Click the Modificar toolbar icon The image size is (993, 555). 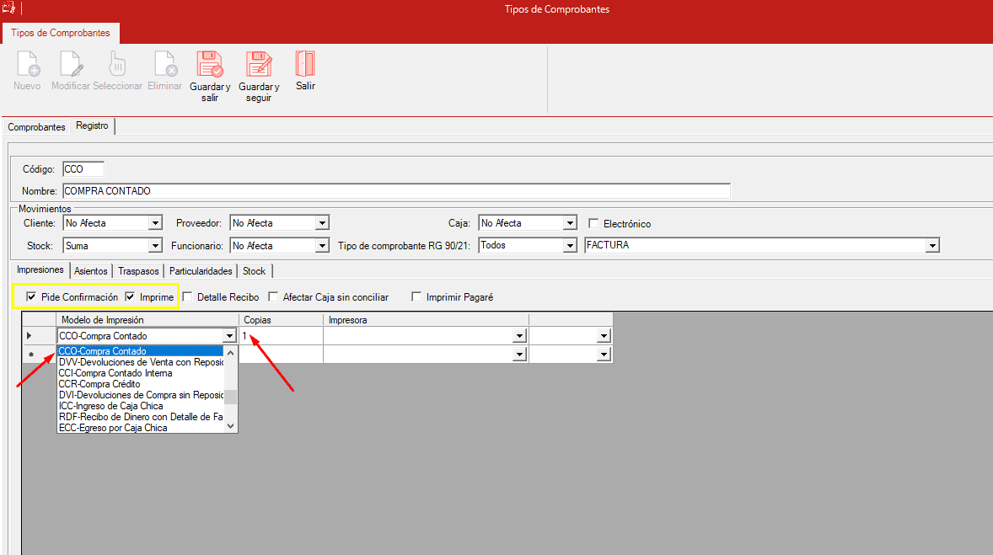[71, 64]
